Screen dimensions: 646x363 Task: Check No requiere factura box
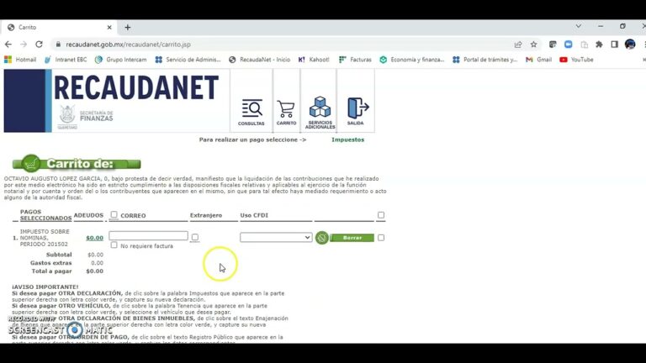(x=114, y=245)
